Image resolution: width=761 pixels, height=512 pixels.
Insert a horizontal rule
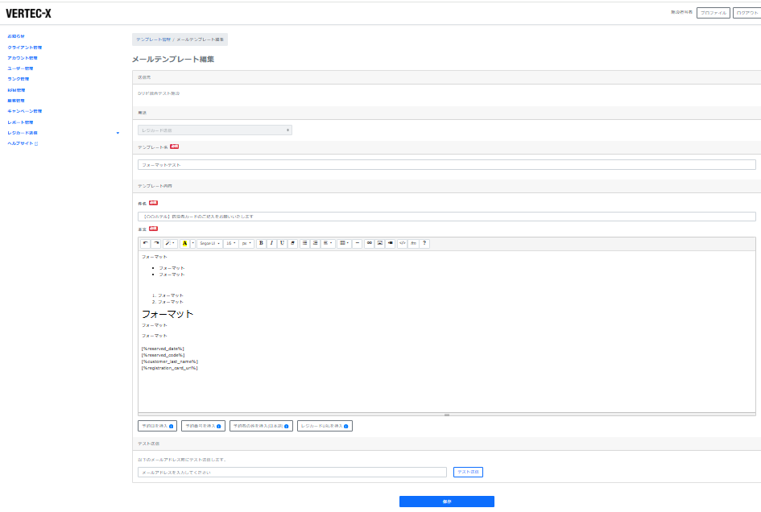(358, 243)
